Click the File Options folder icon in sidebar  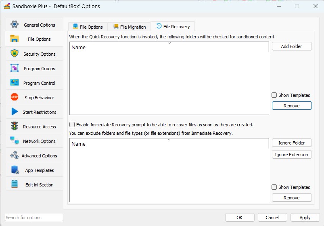[x=15, y=39]
